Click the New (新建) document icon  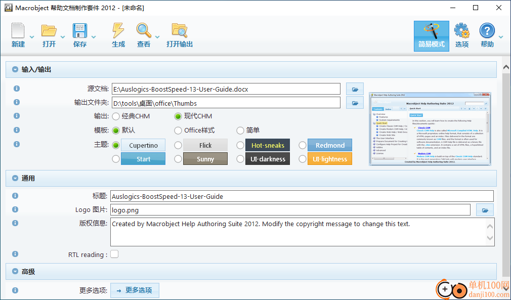pyautogui.click(x=18, y=31)
